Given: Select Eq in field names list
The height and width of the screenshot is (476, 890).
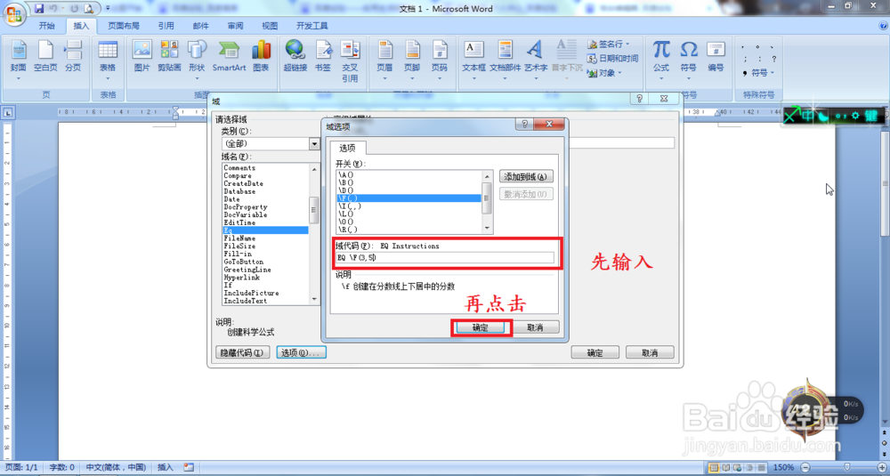Looking at the screenshot, I should [x=265, y=230].
